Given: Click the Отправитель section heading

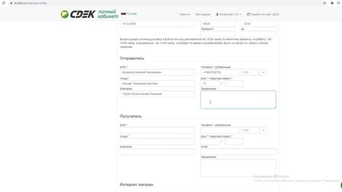Looking at the screenshot, I should click(x=132, y=58).
